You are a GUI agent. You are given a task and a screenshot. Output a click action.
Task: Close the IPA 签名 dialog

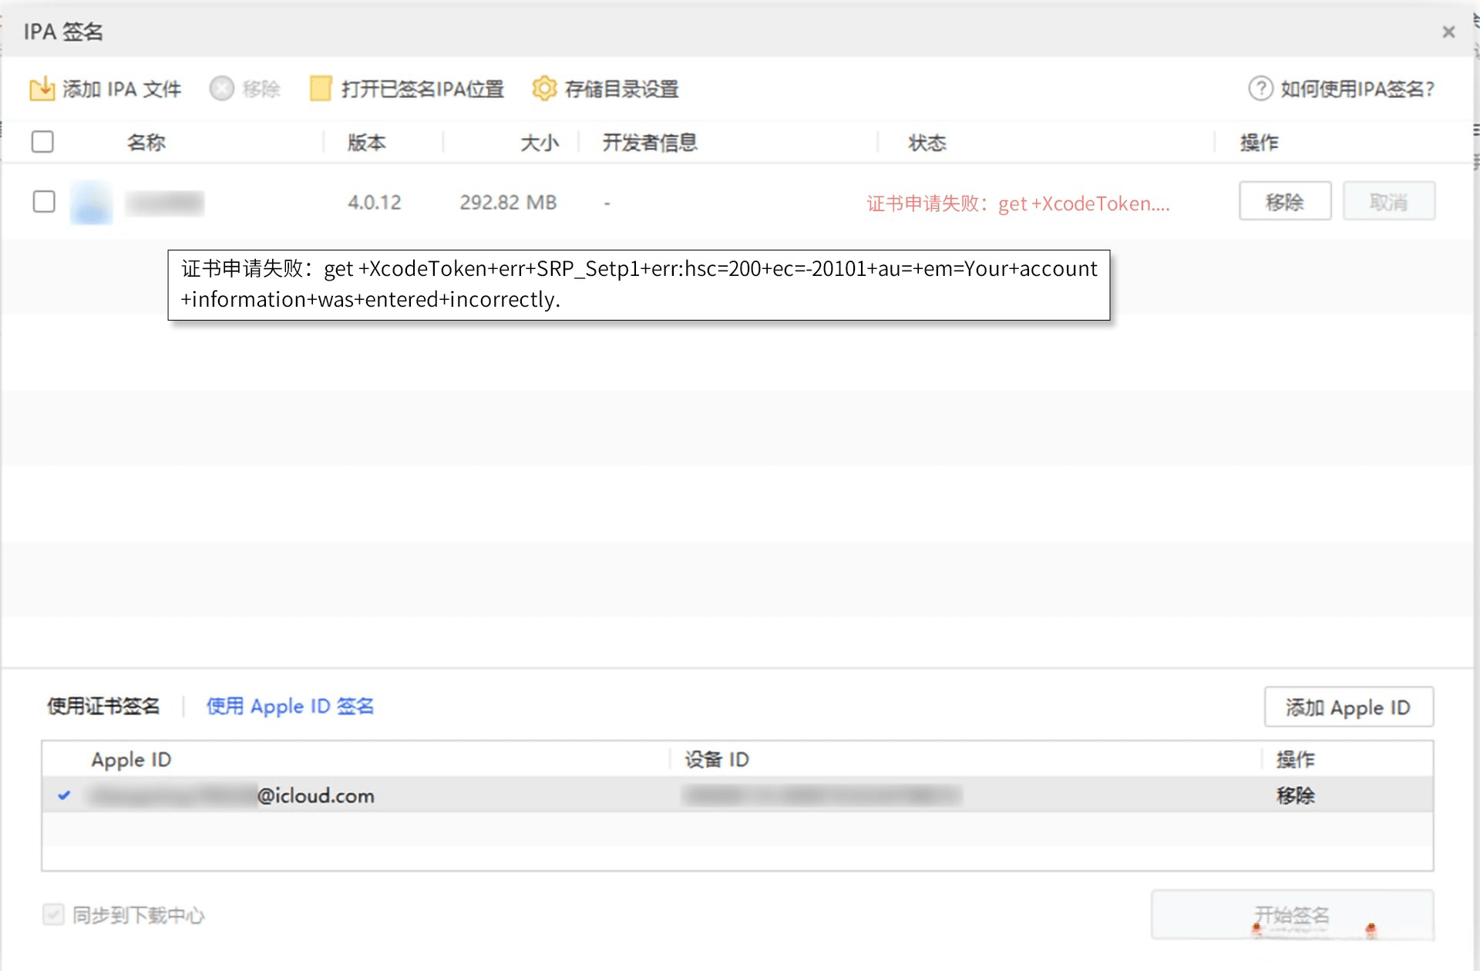[1449, 32]
